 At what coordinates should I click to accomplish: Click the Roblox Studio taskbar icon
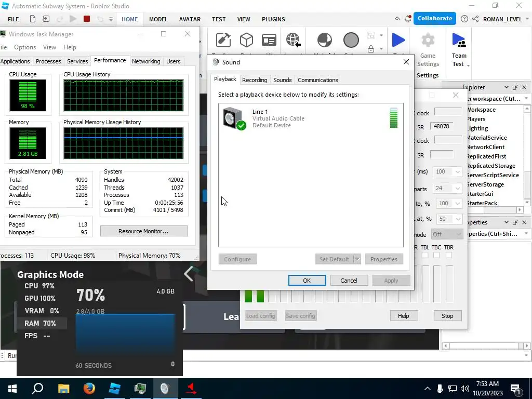point(115,389)
